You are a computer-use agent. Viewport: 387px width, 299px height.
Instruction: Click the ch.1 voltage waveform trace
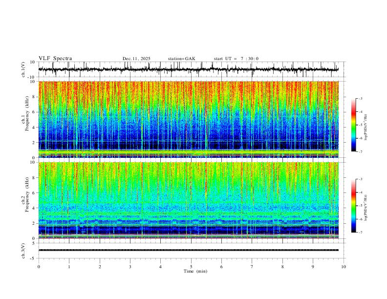tap(188, 69)
